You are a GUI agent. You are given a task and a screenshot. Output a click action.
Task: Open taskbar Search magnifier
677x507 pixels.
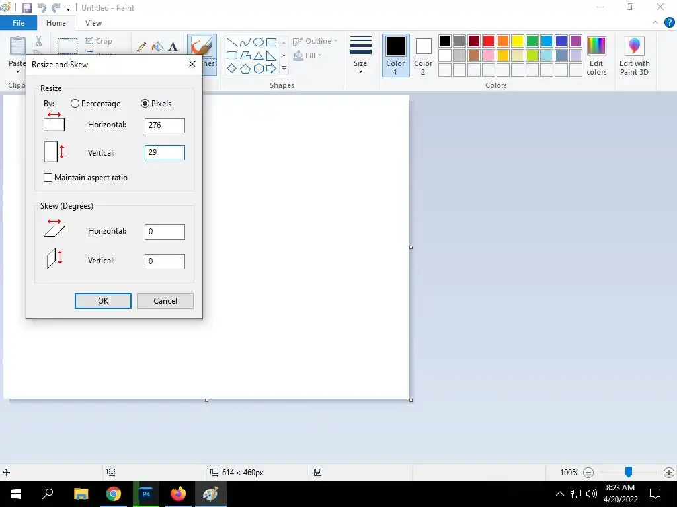(48, 494)
